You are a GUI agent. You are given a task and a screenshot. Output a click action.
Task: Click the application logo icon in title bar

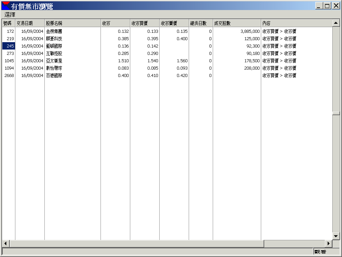6,6
